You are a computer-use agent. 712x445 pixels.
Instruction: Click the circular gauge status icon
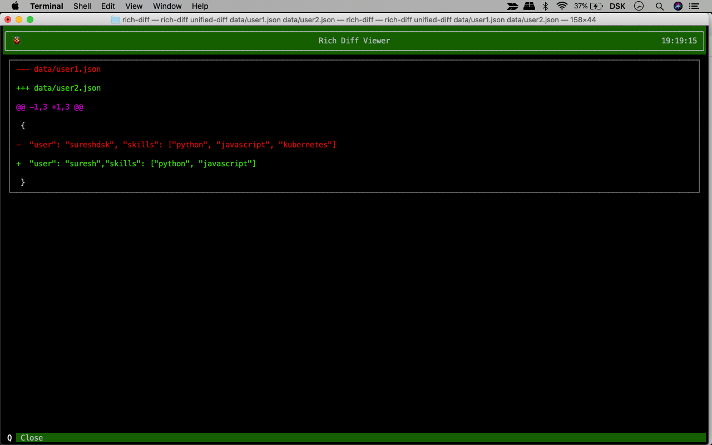[639, 6]
